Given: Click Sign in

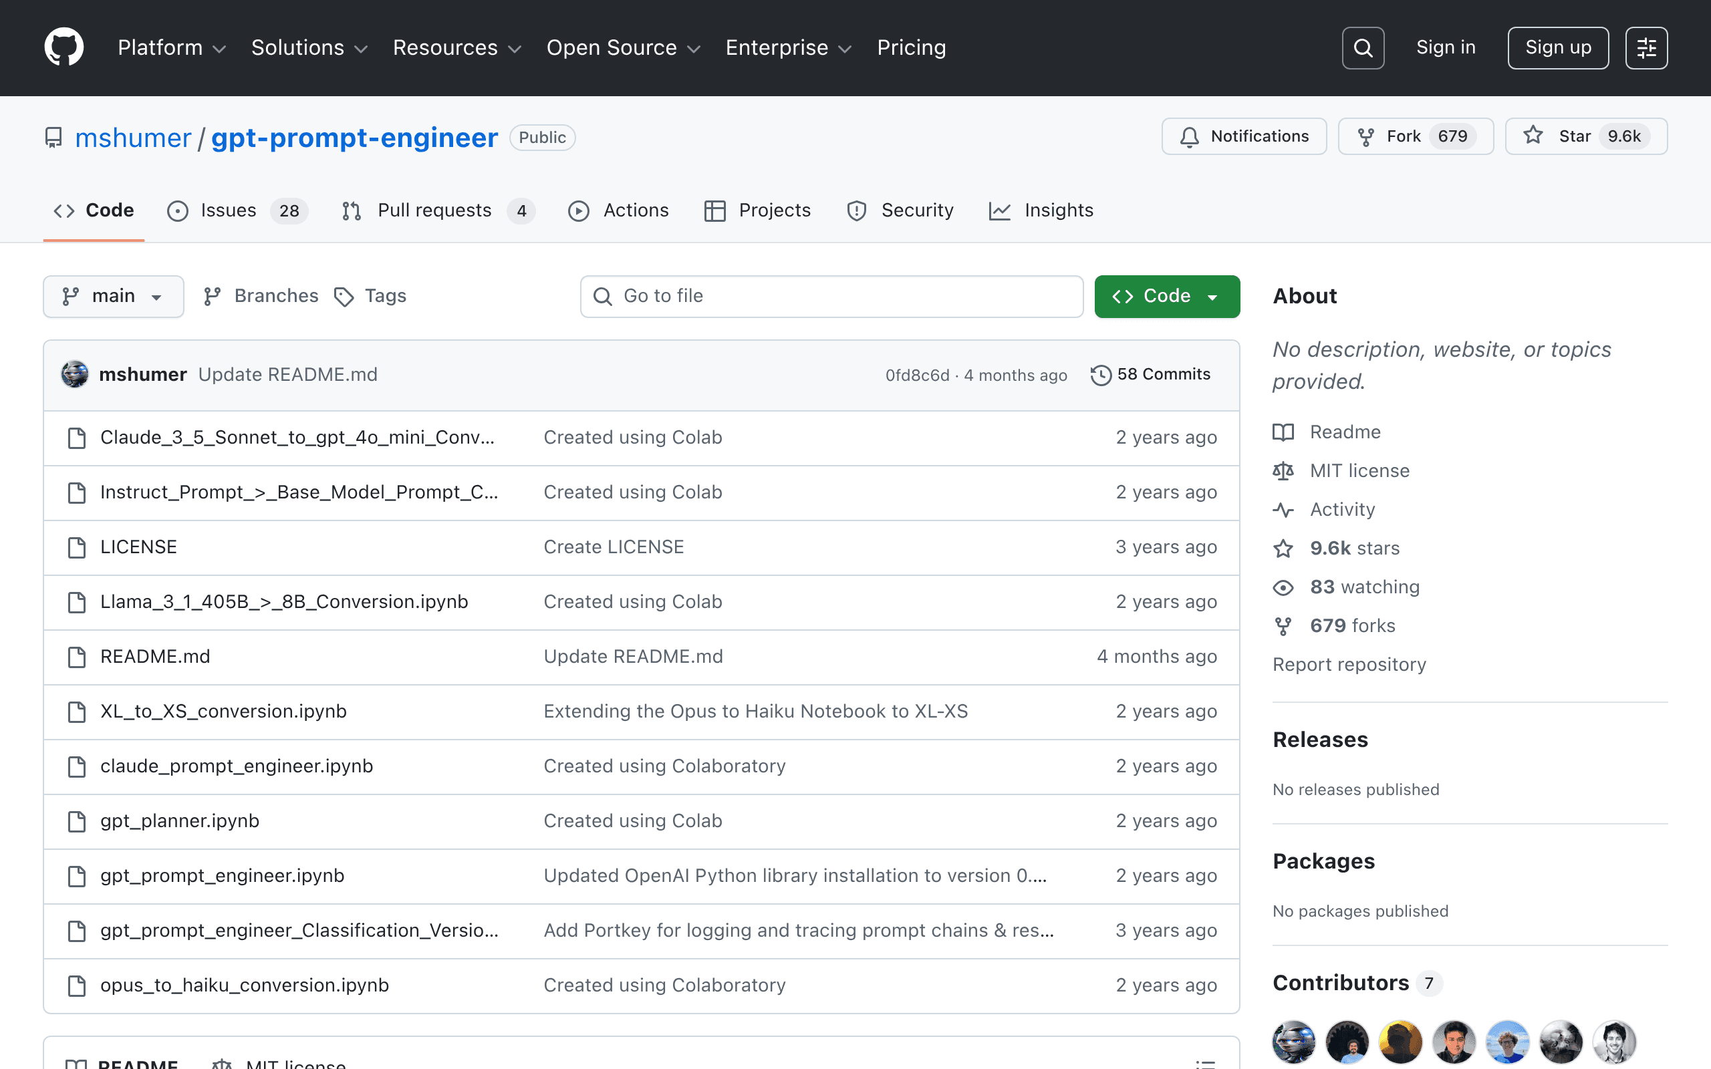Looking at the screenshot, I should [1446, 47].
